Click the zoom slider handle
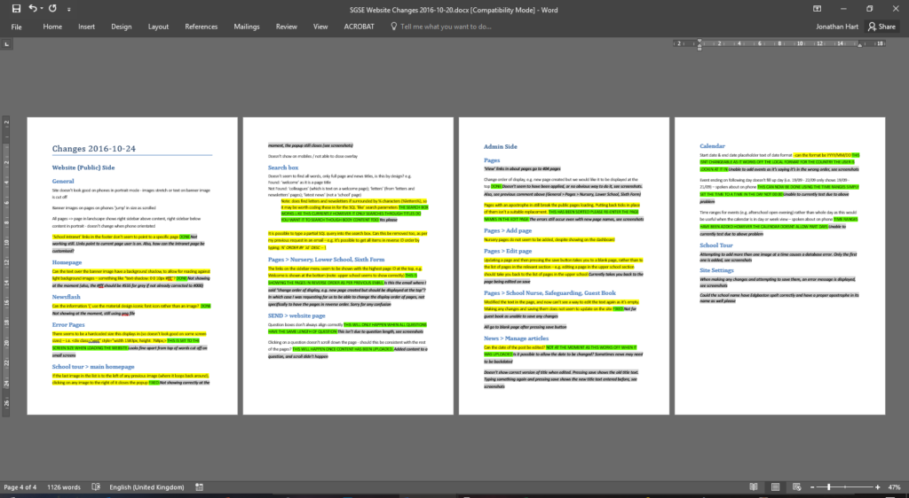The width and height of the screenshot is (909, 498). [829, 487]
